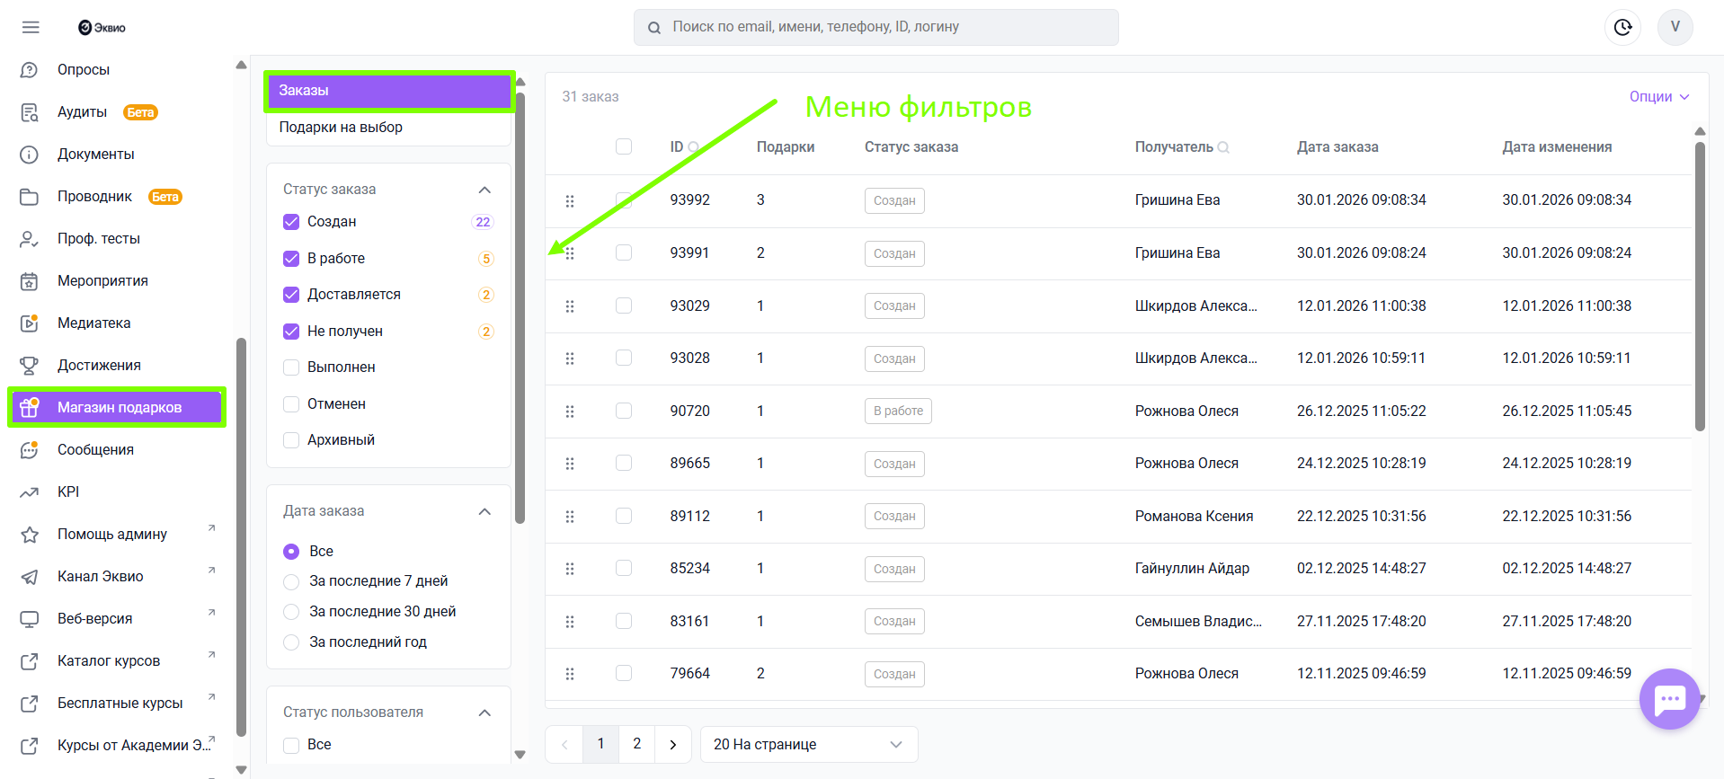The image size is (1724, 779).
Task: Select the За последние 7 дней radio
Action: pos(291,582)
